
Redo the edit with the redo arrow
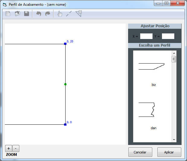[x=48, y=14]
